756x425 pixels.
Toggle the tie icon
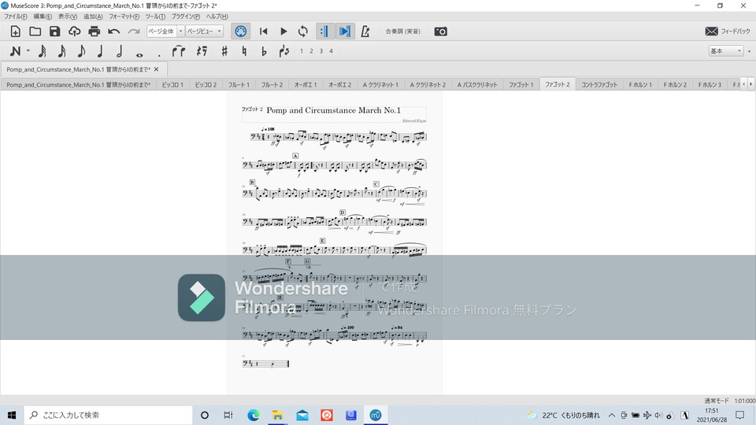[x=179, y=51]
